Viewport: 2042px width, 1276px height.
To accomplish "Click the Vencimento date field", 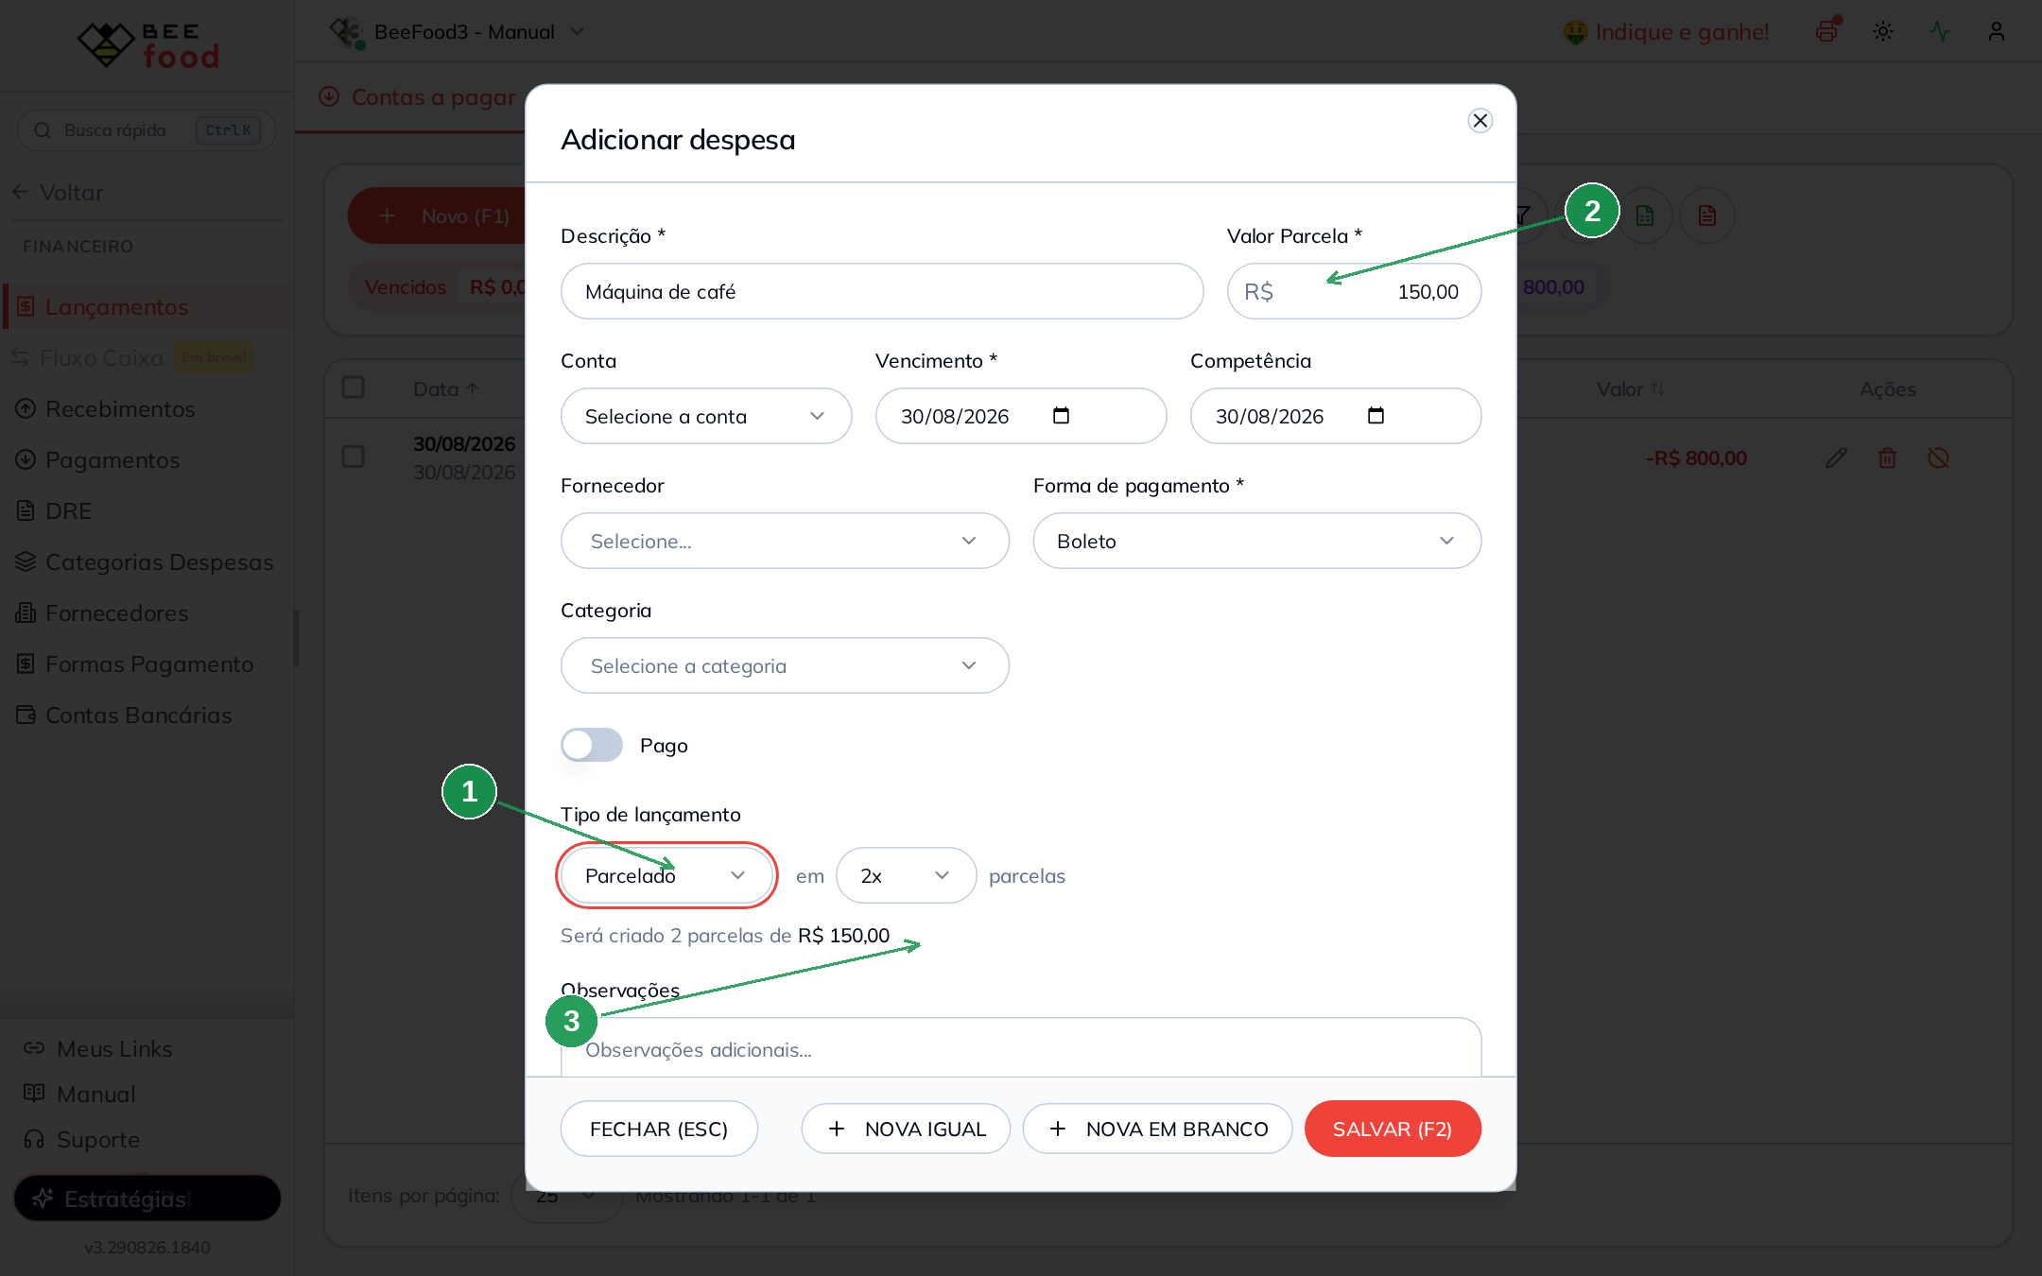I will click(x=1021, y=416).
